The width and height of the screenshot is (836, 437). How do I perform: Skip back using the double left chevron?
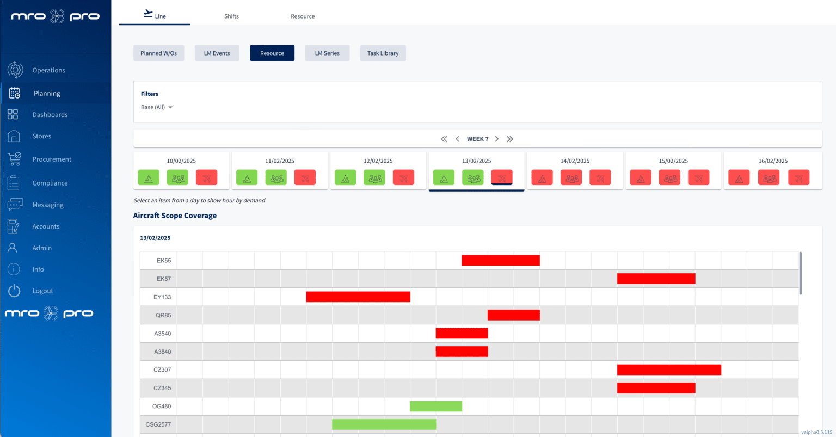click(x=444, y=139)
